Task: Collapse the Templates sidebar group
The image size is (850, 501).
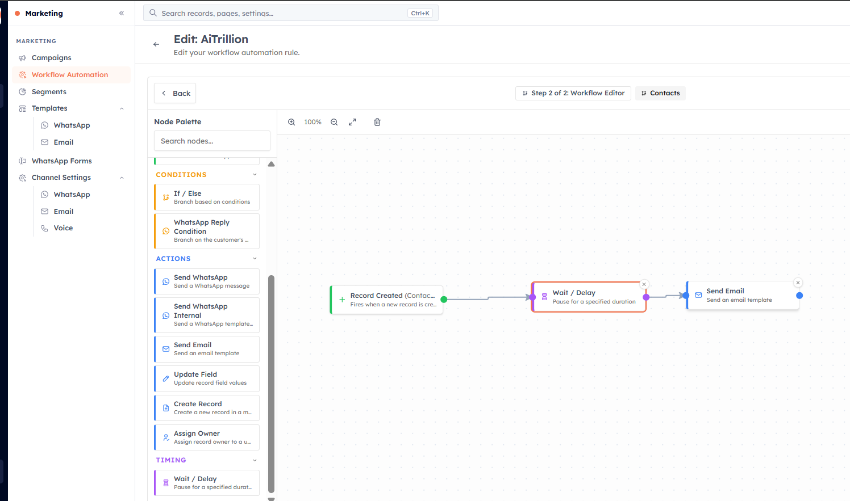Action: tap(122, 108)
